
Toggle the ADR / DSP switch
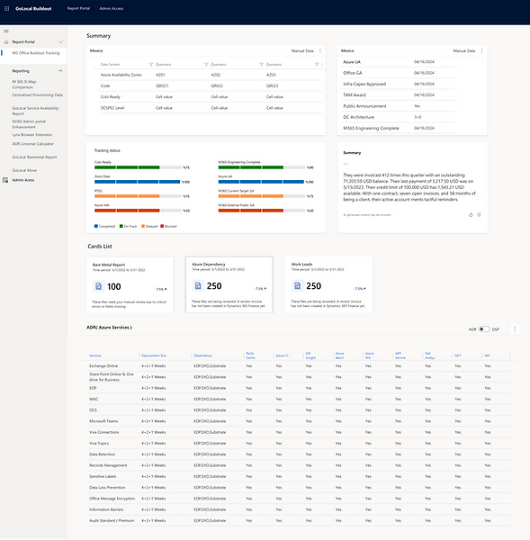pyautogui.click(x=484, y=329)
